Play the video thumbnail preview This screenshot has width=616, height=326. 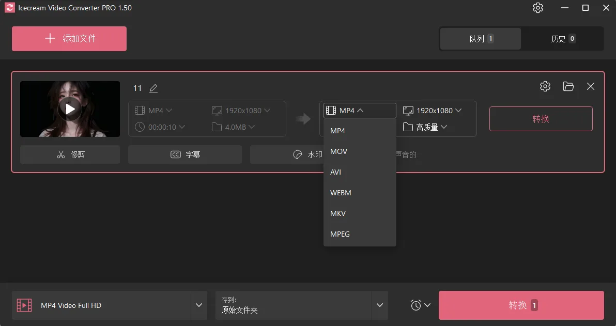coord(70,109)
